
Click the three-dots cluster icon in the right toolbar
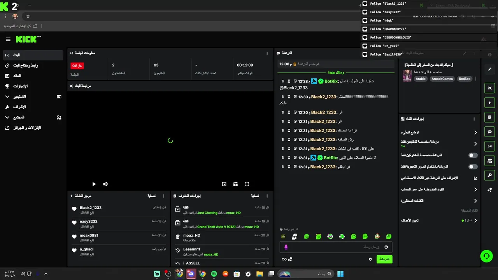pos(490,190)
